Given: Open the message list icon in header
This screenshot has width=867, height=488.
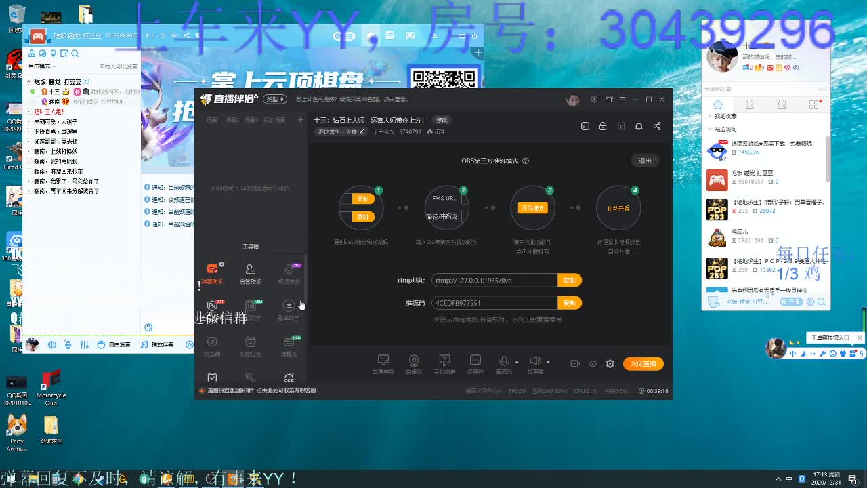Looking at the screenshot, I should click(x=585, y=126).
